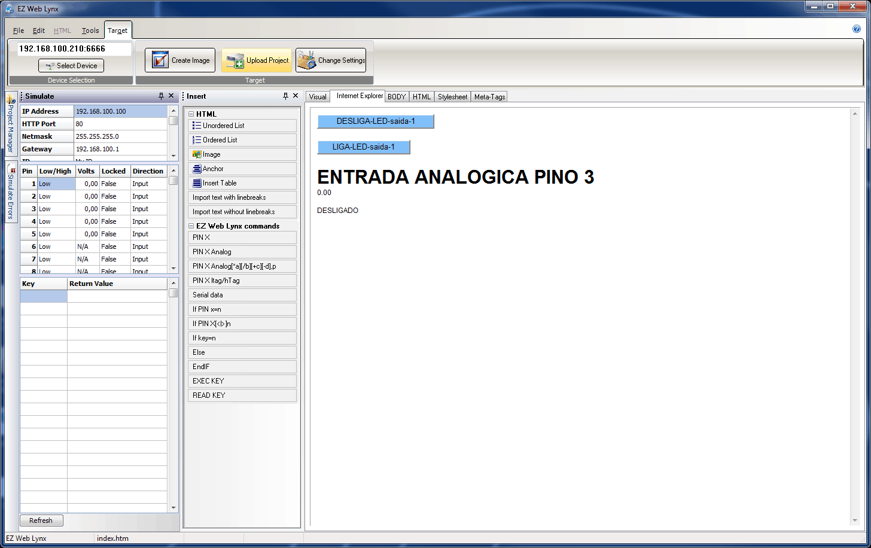Click the pin table vertical scrollbar thumb
The height and width of the screenshot is (548, 871).
click(x=173, y=180)
